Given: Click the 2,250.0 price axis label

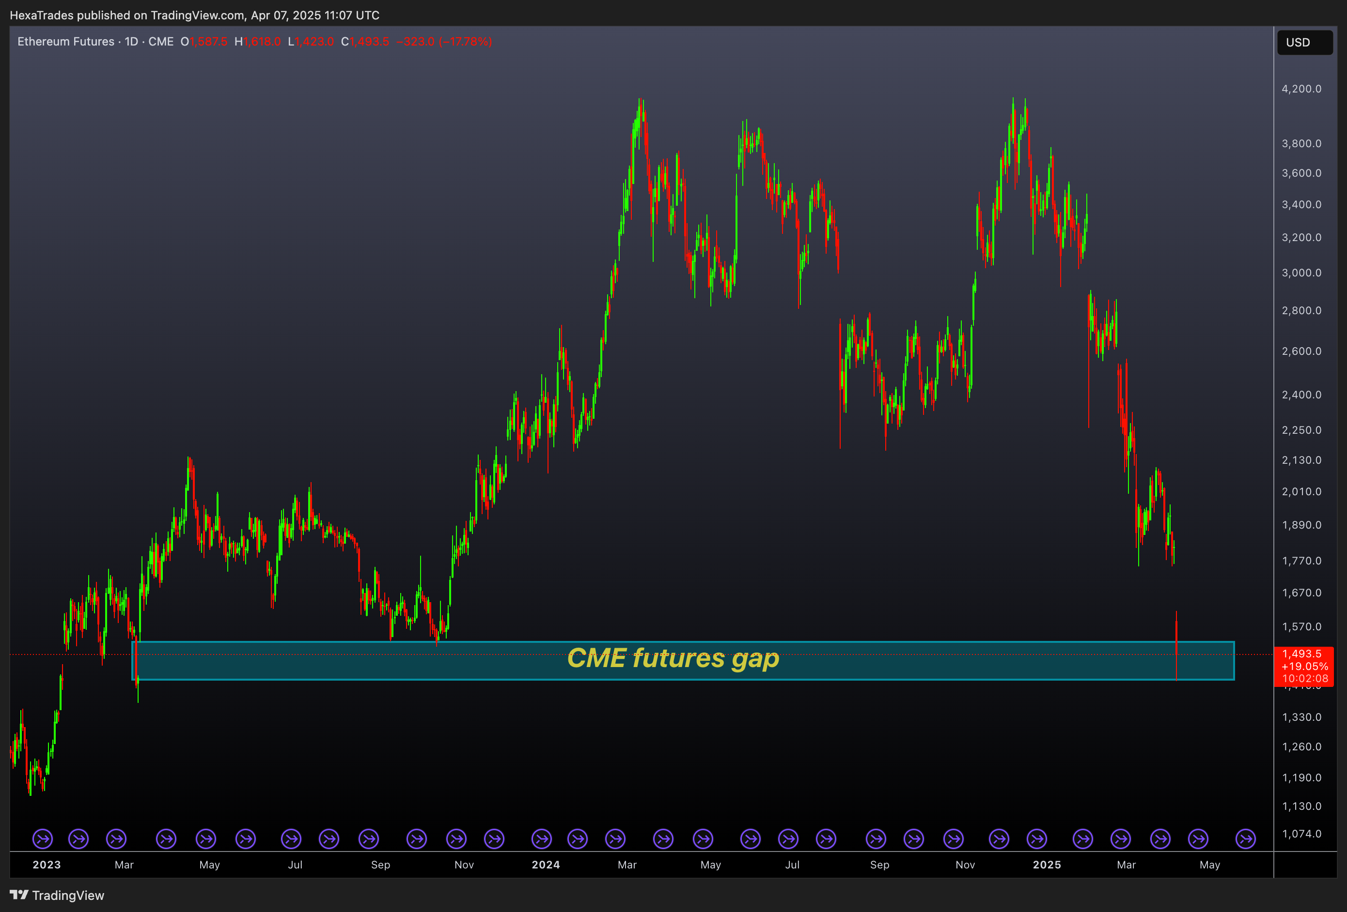Looking at the screenshot, I should coord(1301,430).
